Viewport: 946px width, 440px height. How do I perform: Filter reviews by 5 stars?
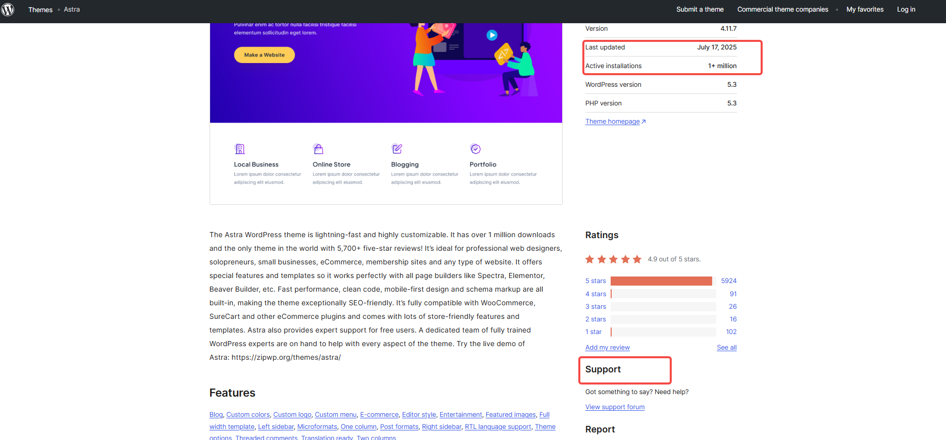click(x=595, y=281)
